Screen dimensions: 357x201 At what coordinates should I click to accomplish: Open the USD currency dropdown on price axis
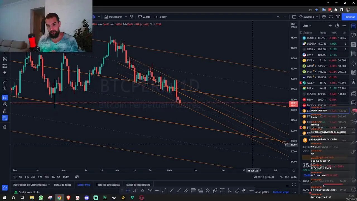pyautogui.click(x=294, y=24)
